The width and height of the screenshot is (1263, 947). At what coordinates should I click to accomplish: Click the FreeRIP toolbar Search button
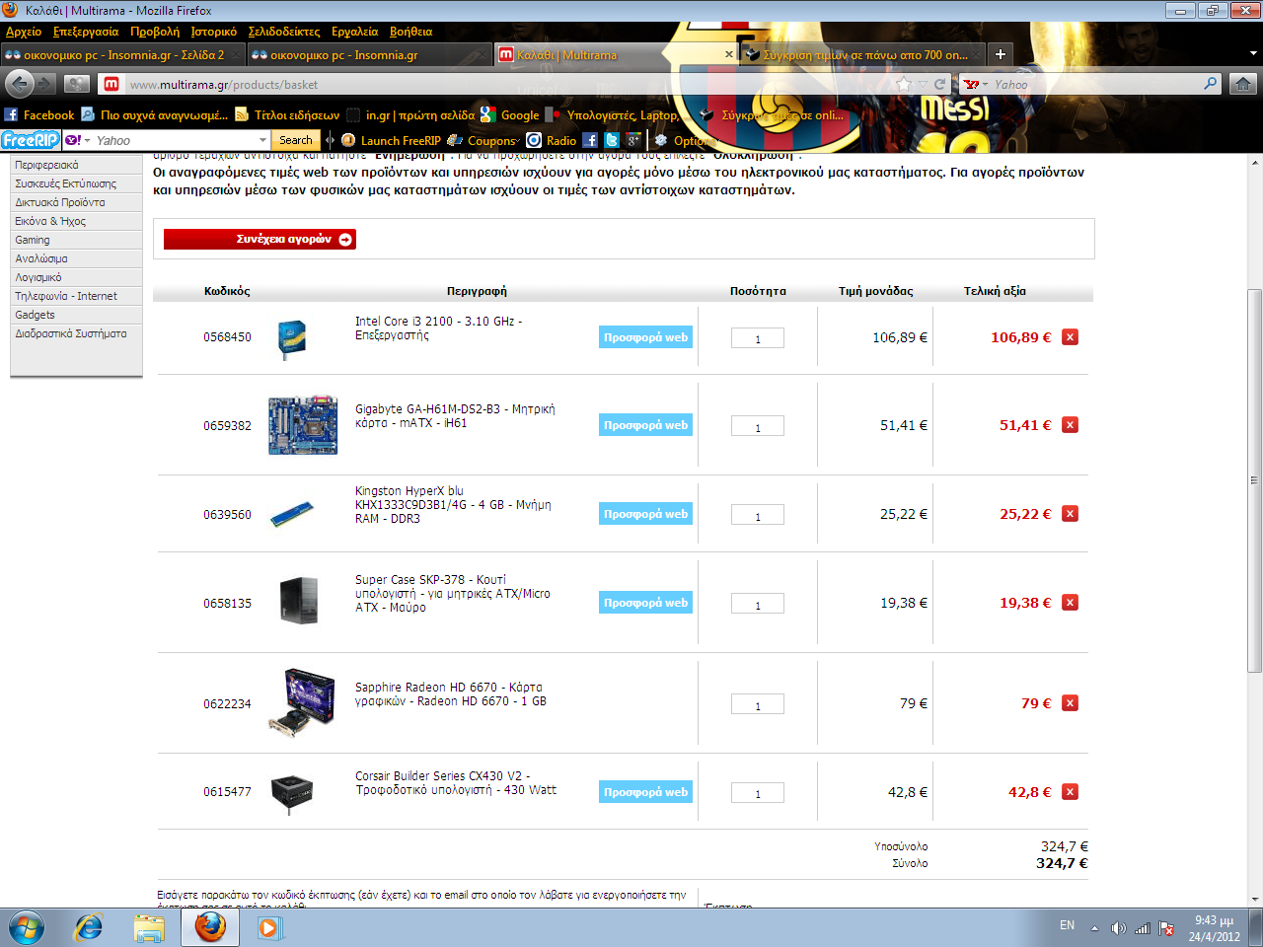(x=295, y=140)
